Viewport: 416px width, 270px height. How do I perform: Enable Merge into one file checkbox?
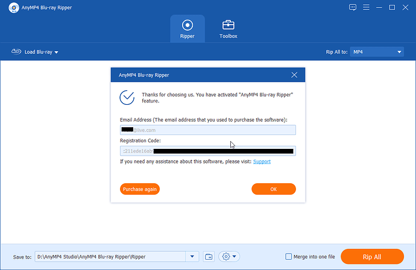pyautogui.click(x=288, y=257)
